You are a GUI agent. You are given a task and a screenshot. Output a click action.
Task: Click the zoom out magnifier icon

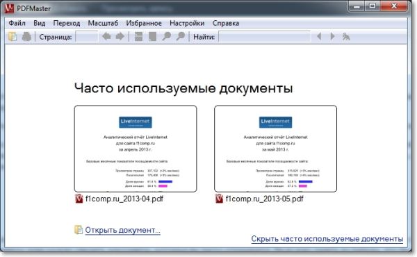(x=167, y=36)
